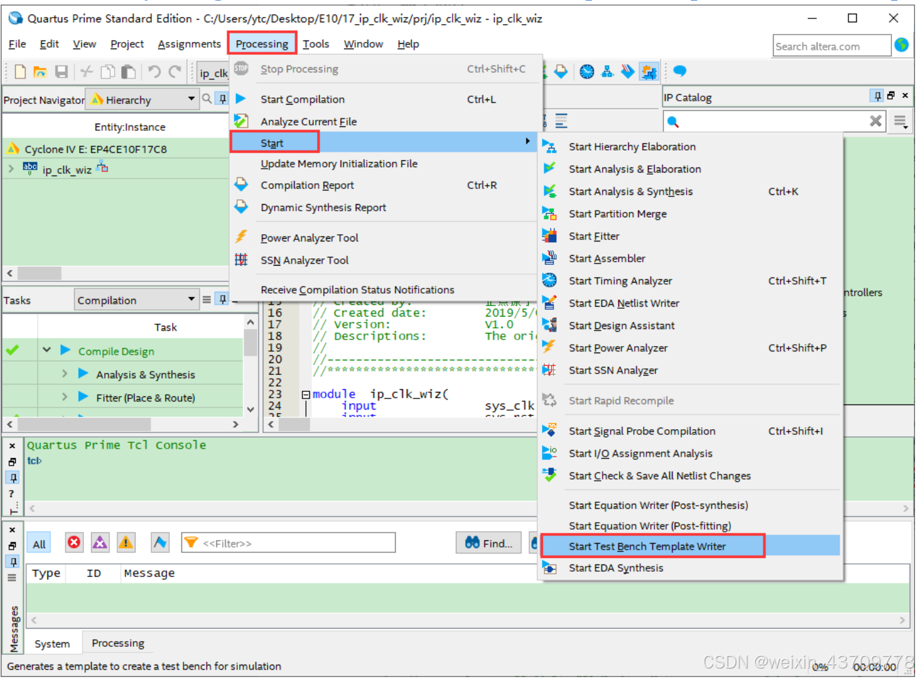
Task: Click Start Timing Analyzer entry
Action: (x=620, y=281)
